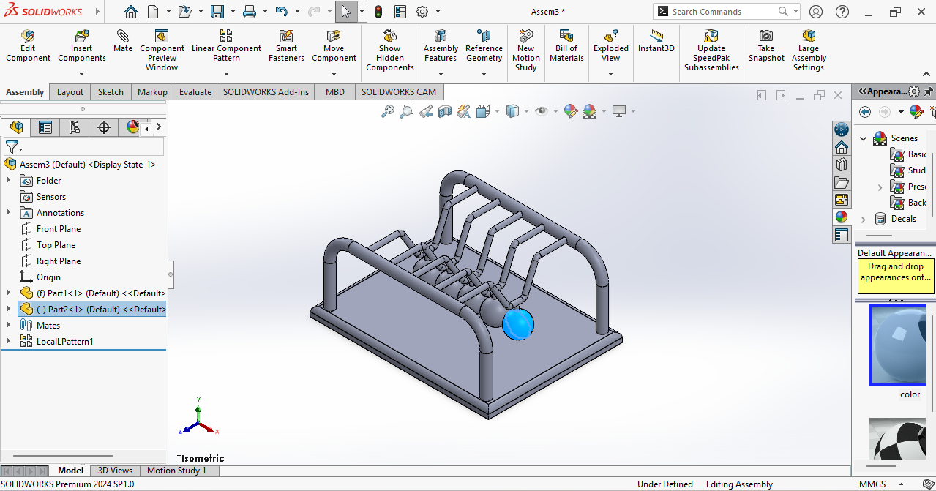Select the Instant3D tool
Screen dimensions: 936x491
click(x=656, y=42)
